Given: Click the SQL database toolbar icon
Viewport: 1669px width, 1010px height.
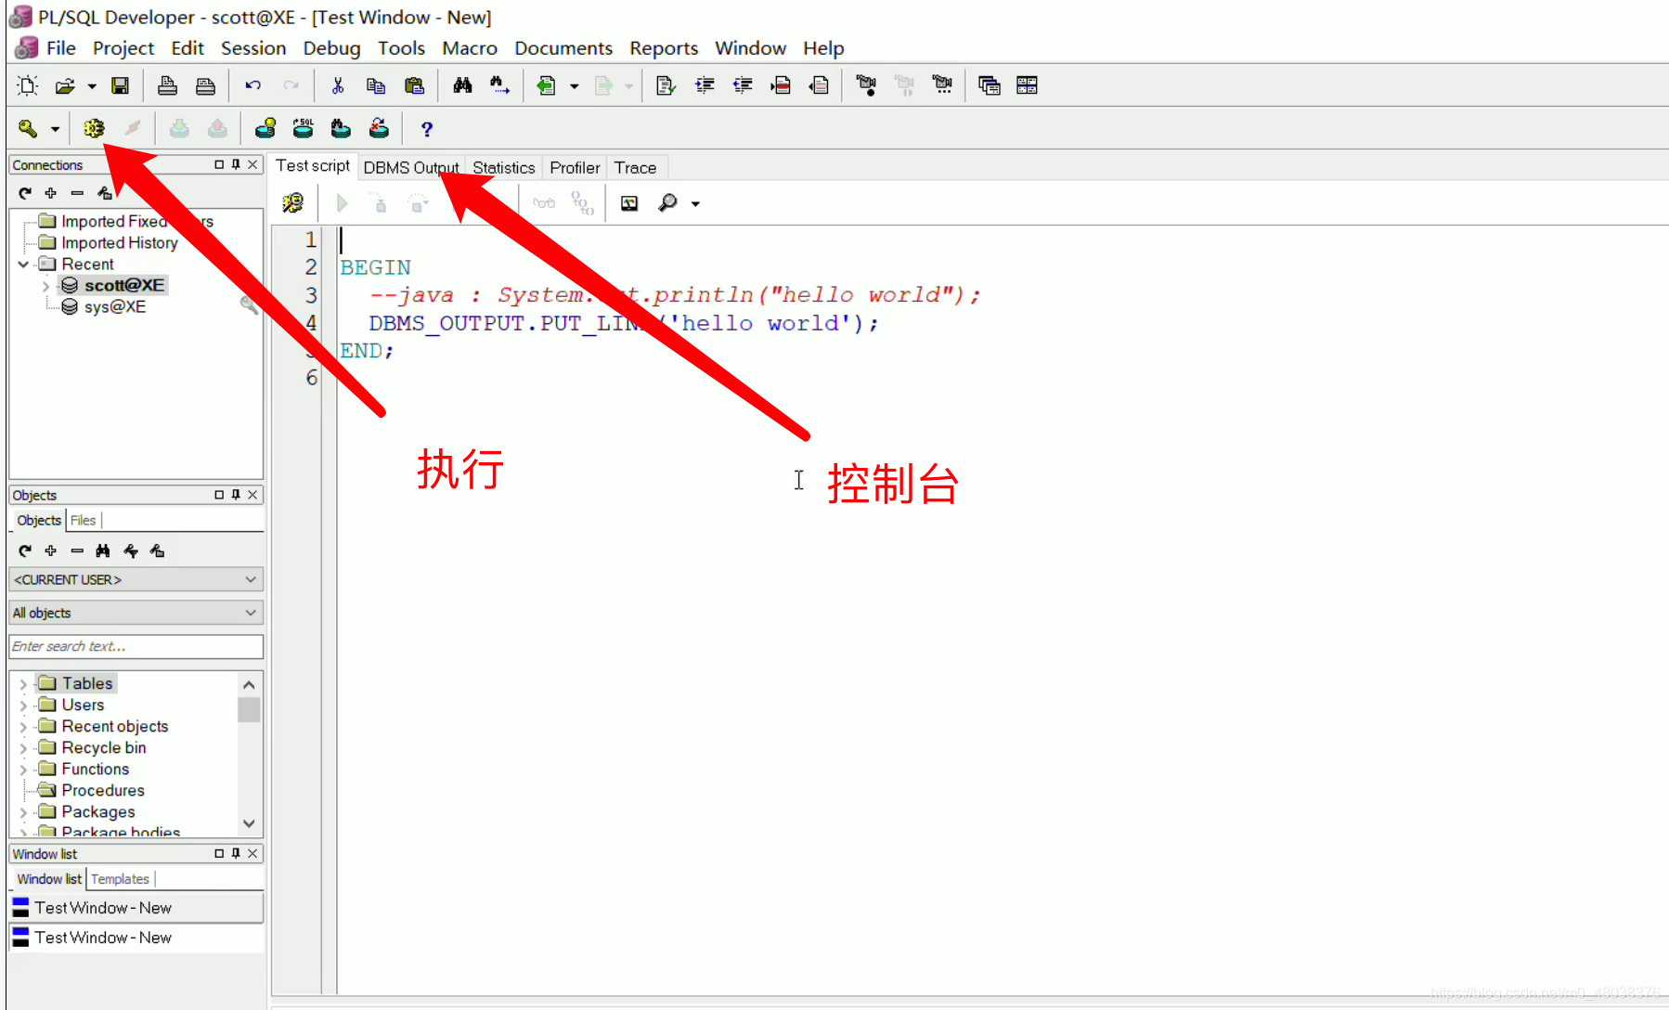Looking at the screenshot, I should (x=303, y=128).
